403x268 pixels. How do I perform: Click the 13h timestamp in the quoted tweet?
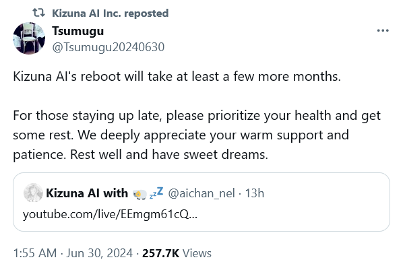coord(255,193)
